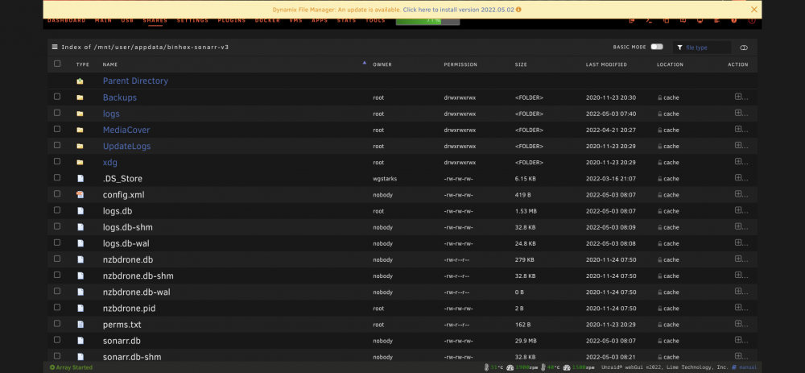Click the sonarr.db-shm file name
Image resolution: width=805 pixels, height=373 pixels.
[133, 357]
